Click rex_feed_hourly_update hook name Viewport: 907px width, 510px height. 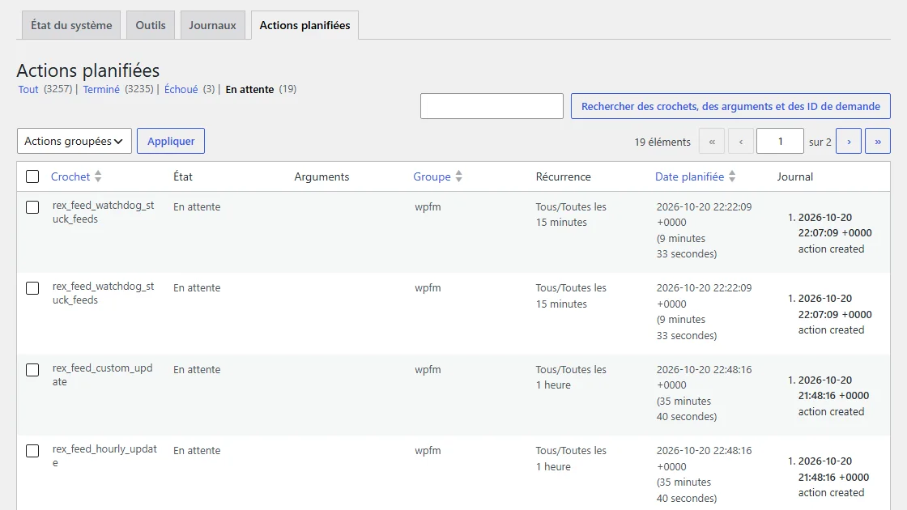click(x=104, y=456)
